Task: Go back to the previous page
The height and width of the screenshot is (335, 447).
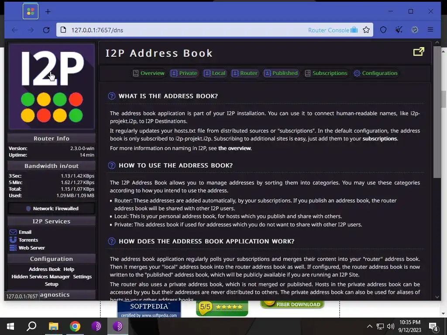Action: (x=14, y=30)
